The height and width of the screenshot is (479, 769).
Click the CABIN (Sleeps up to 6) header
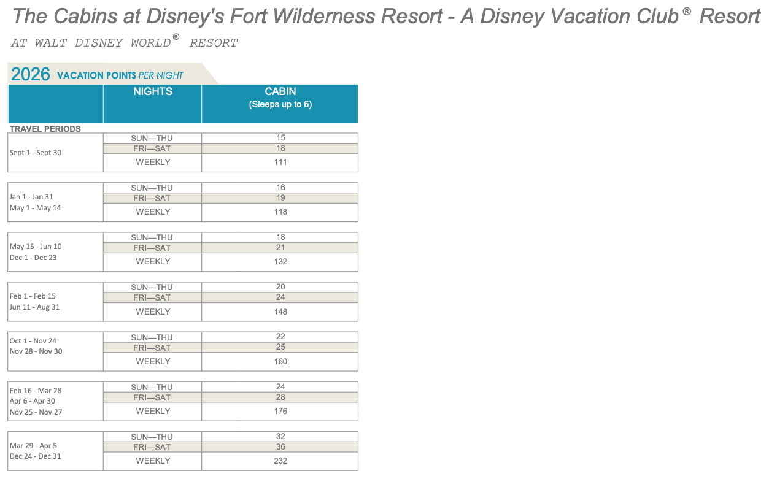click(x=280, y=98)
